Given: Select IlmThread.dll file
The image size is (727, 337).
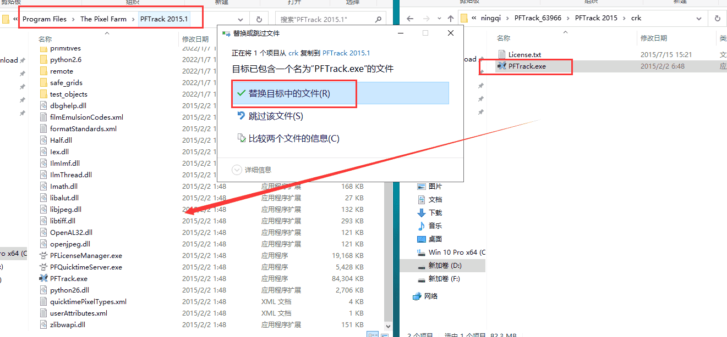Looking at the screenshot, I should click(x=71, y=175).
